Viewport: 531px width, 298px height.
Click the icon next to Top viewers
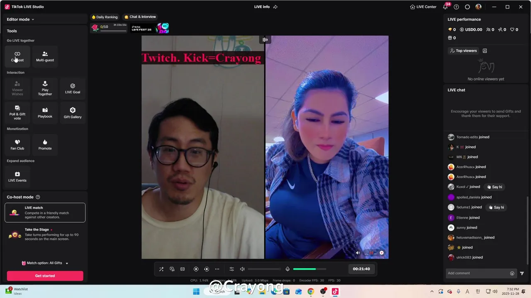[485, 50]
